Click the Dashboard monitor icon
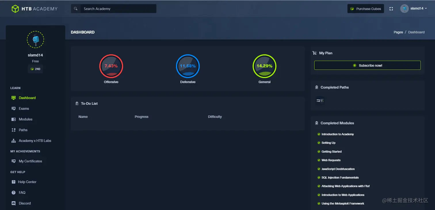Screen dimensions: 435x210 (x=14, y=98)
